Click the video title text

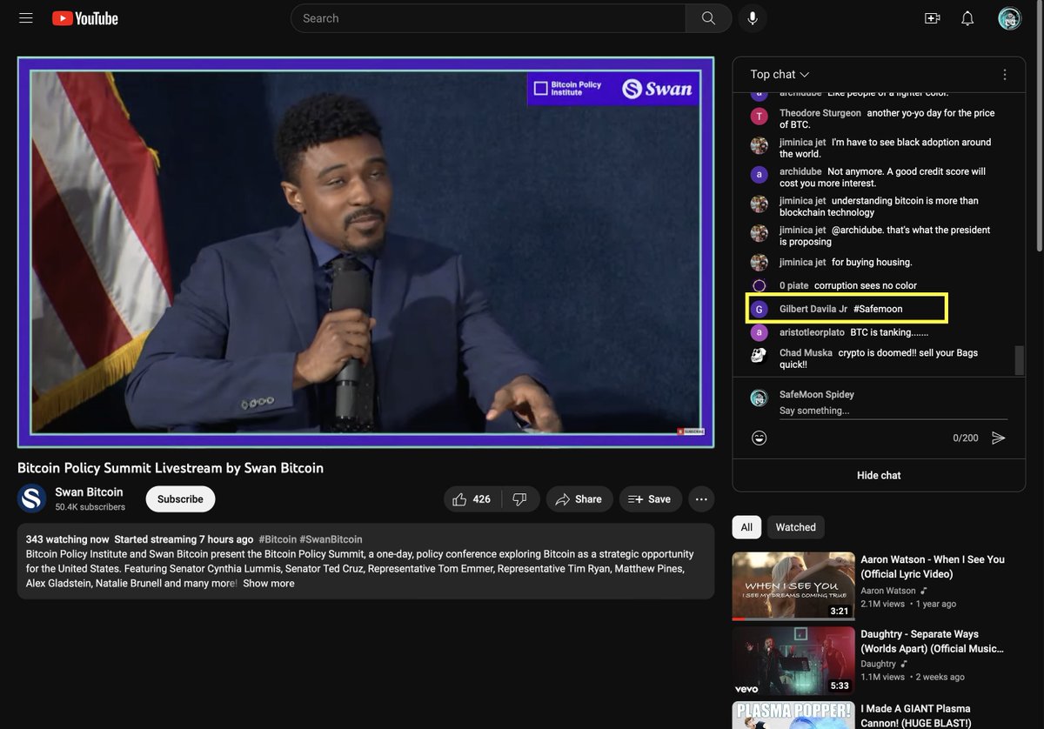[x=171, y=468]
